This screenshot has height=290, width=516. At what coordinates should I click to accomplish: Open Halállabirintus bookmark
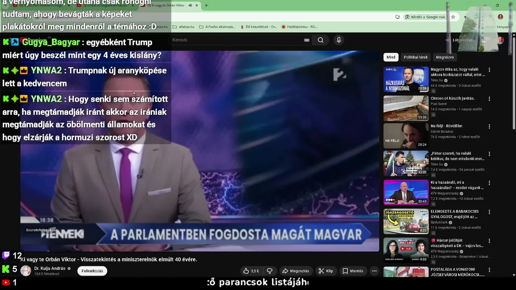point(299,27)
